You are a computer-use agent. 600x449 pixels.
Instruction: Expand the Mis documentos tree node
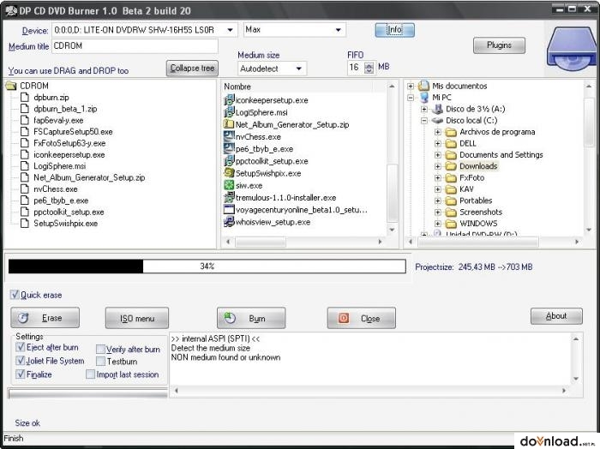point(411,86)
